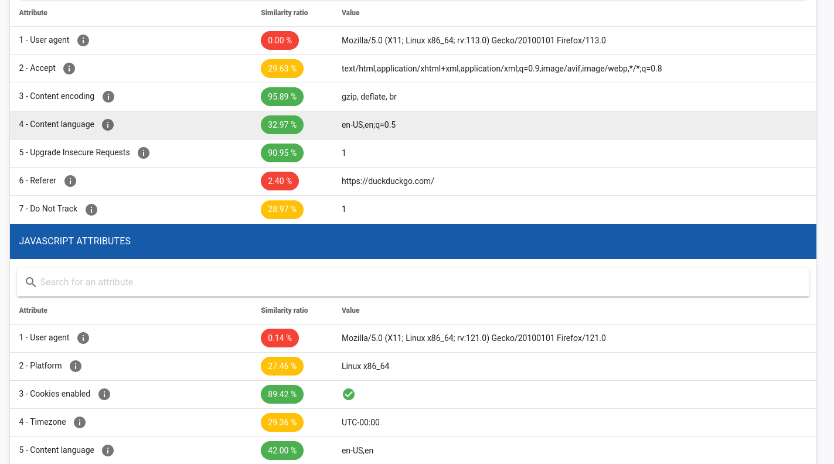The width and height of the screenshot is (834, 464).
Task: Focus the 'Search for an attribute' field
Action: click(x=410, y=282)
